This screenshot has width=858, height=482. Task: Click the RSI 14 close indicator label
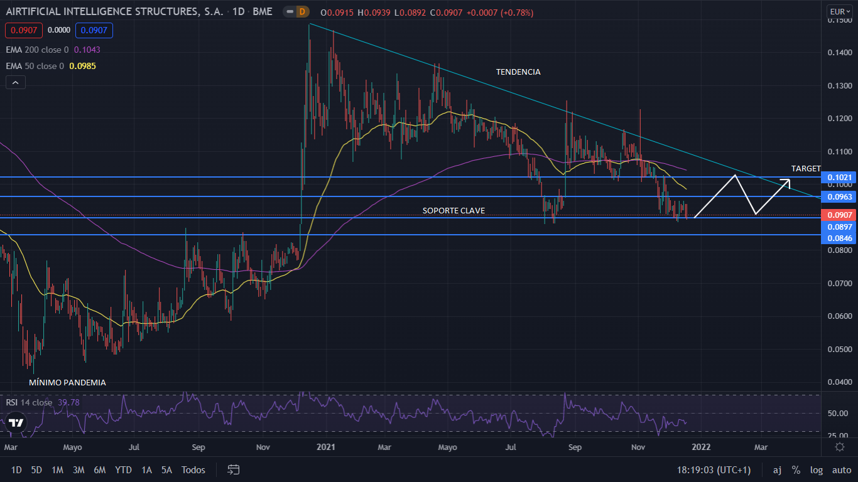coord(30,402)
